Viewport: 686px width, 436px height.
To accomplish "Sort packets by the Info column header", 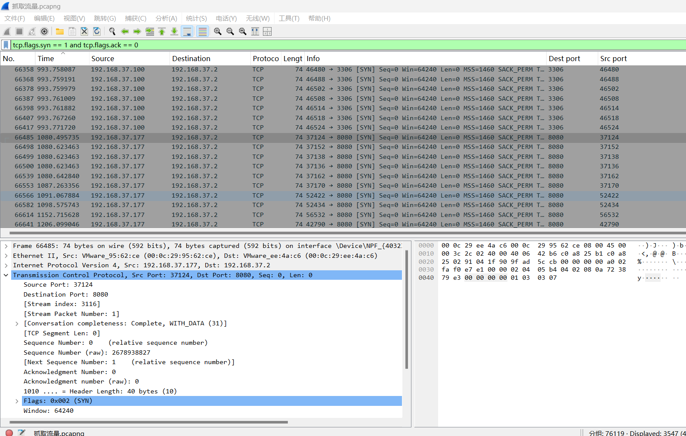I will click(x=426, y=59).
